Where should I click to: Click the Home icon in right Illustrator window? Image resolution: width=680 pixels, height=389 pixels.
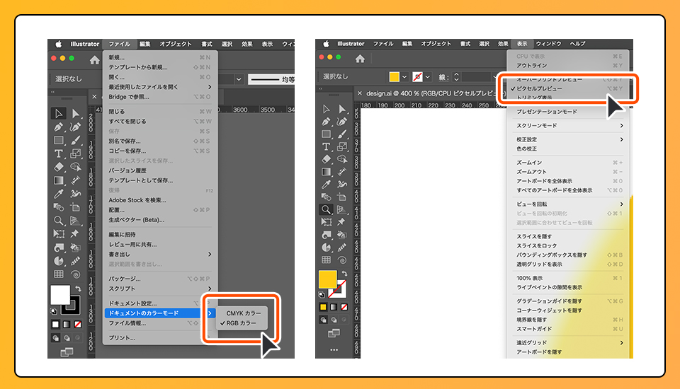pos(360,59)
